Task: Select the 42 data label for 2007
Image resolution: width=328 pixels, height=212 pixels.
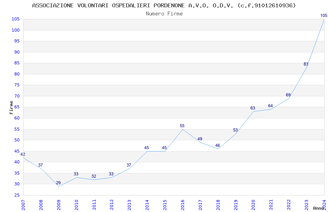Action: click(x=23, y=154)
